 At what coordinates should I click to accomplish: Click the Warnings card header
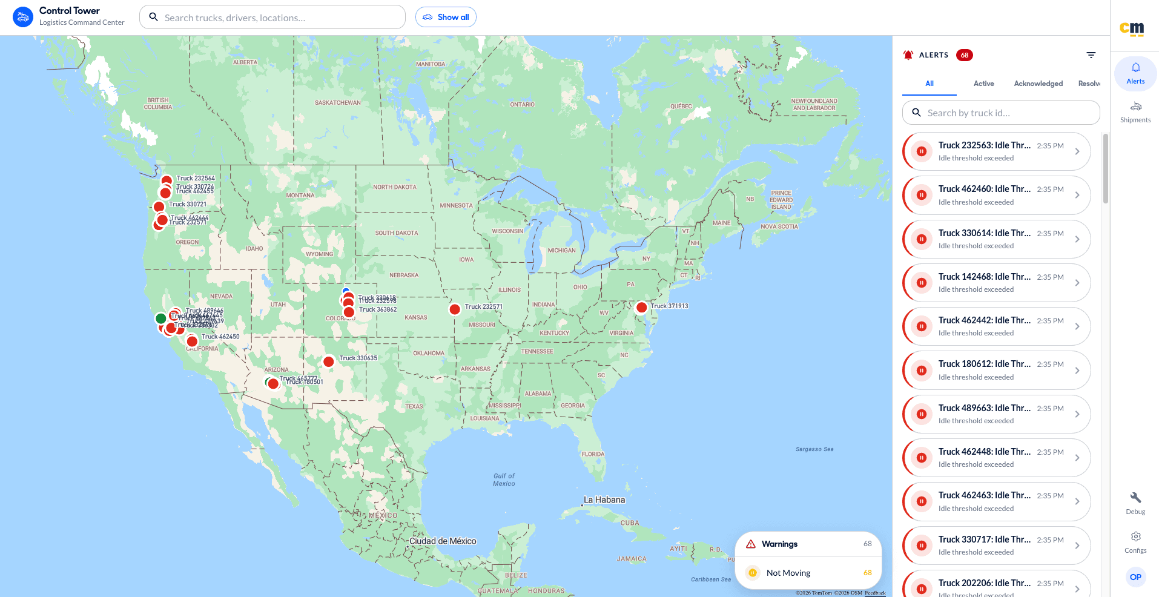pyautogui.click(x=808, y=544)
